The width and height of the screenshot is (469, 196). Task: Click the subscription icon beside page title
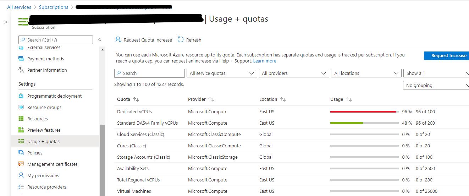pyautogui.click(x=23, y=21)
